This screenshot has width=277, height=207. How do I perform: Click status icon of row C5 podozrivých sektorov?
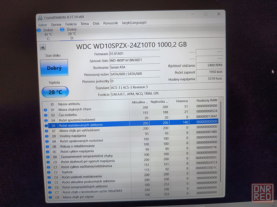tap(49, 182)
